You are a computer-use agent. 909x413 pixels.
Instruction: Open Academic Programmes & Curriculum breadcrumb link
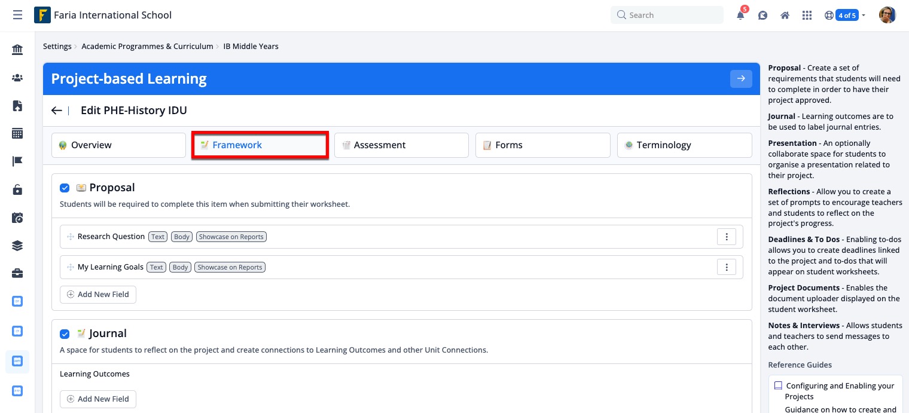[147, 46]
